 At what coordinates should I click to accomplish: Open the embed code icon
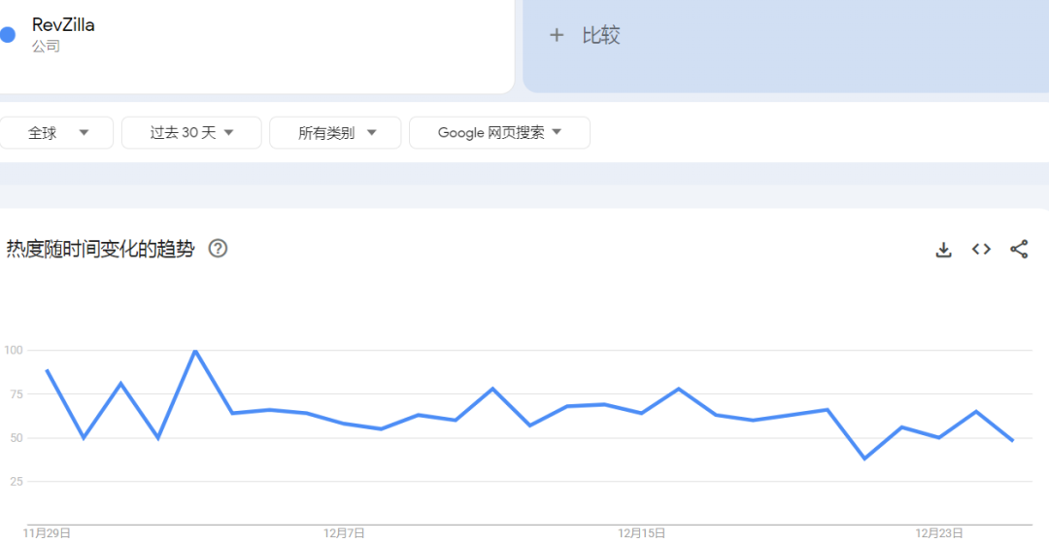pyautogui.click(x=981, y=250)
